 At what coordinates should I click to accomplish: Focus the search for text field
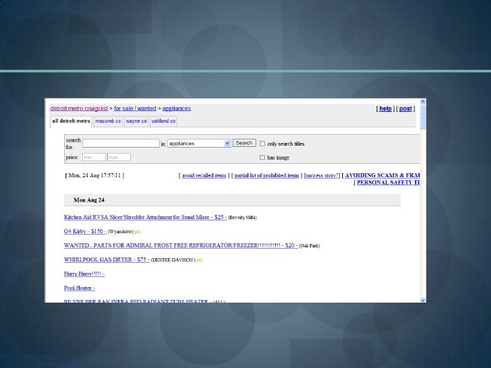121,144
